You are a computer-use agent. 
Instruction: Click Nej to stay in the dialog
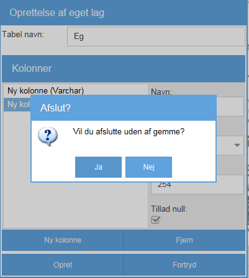tap(148, 167)
